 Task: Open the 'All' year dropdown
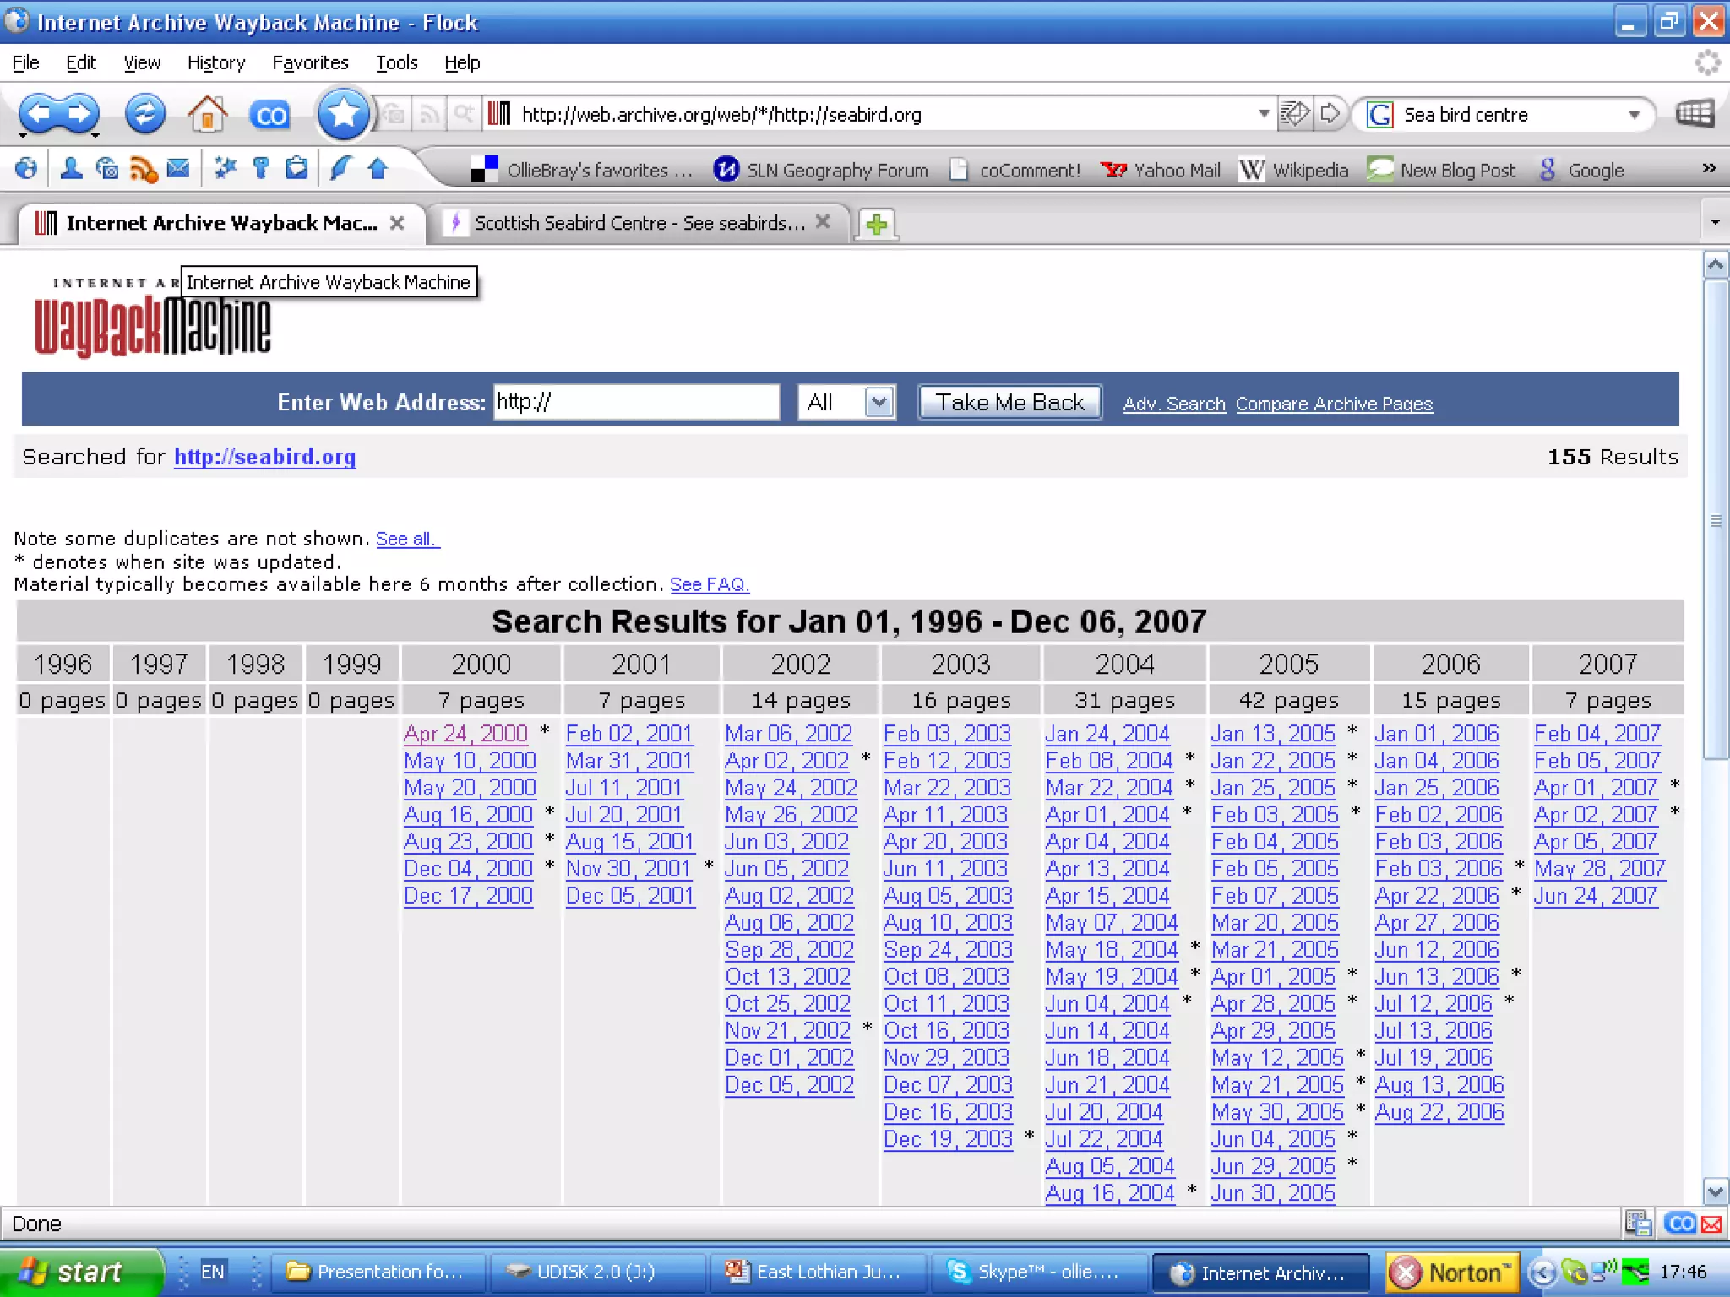click(879, 402)
